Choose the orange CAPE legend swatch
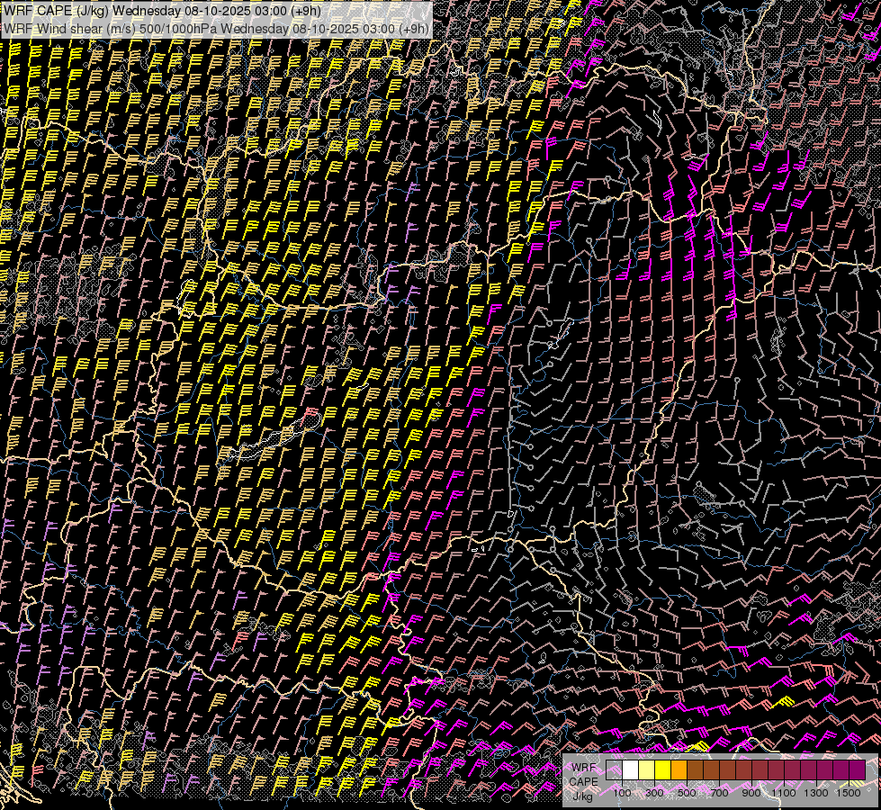 click(679, 770)
